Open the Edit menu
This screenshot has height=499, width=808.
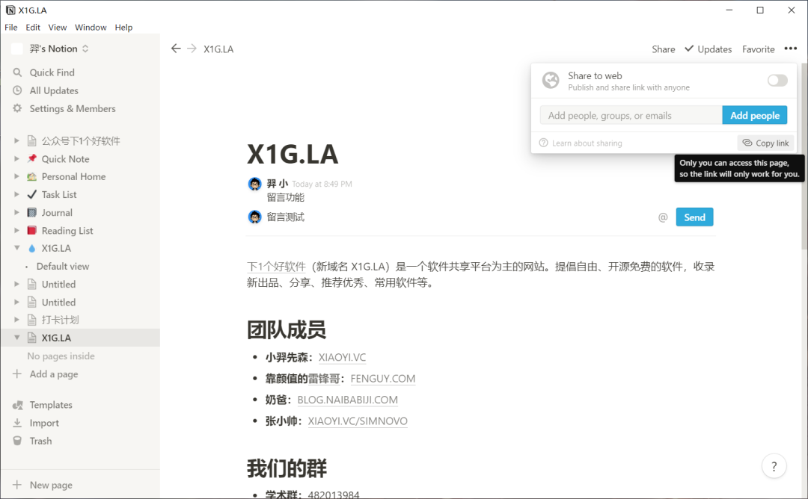(x=33, y=27)
